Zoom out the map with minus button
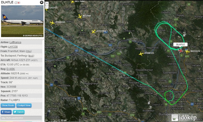The width and height of the screenshot is (203, 122). click(x=47, y=7)
